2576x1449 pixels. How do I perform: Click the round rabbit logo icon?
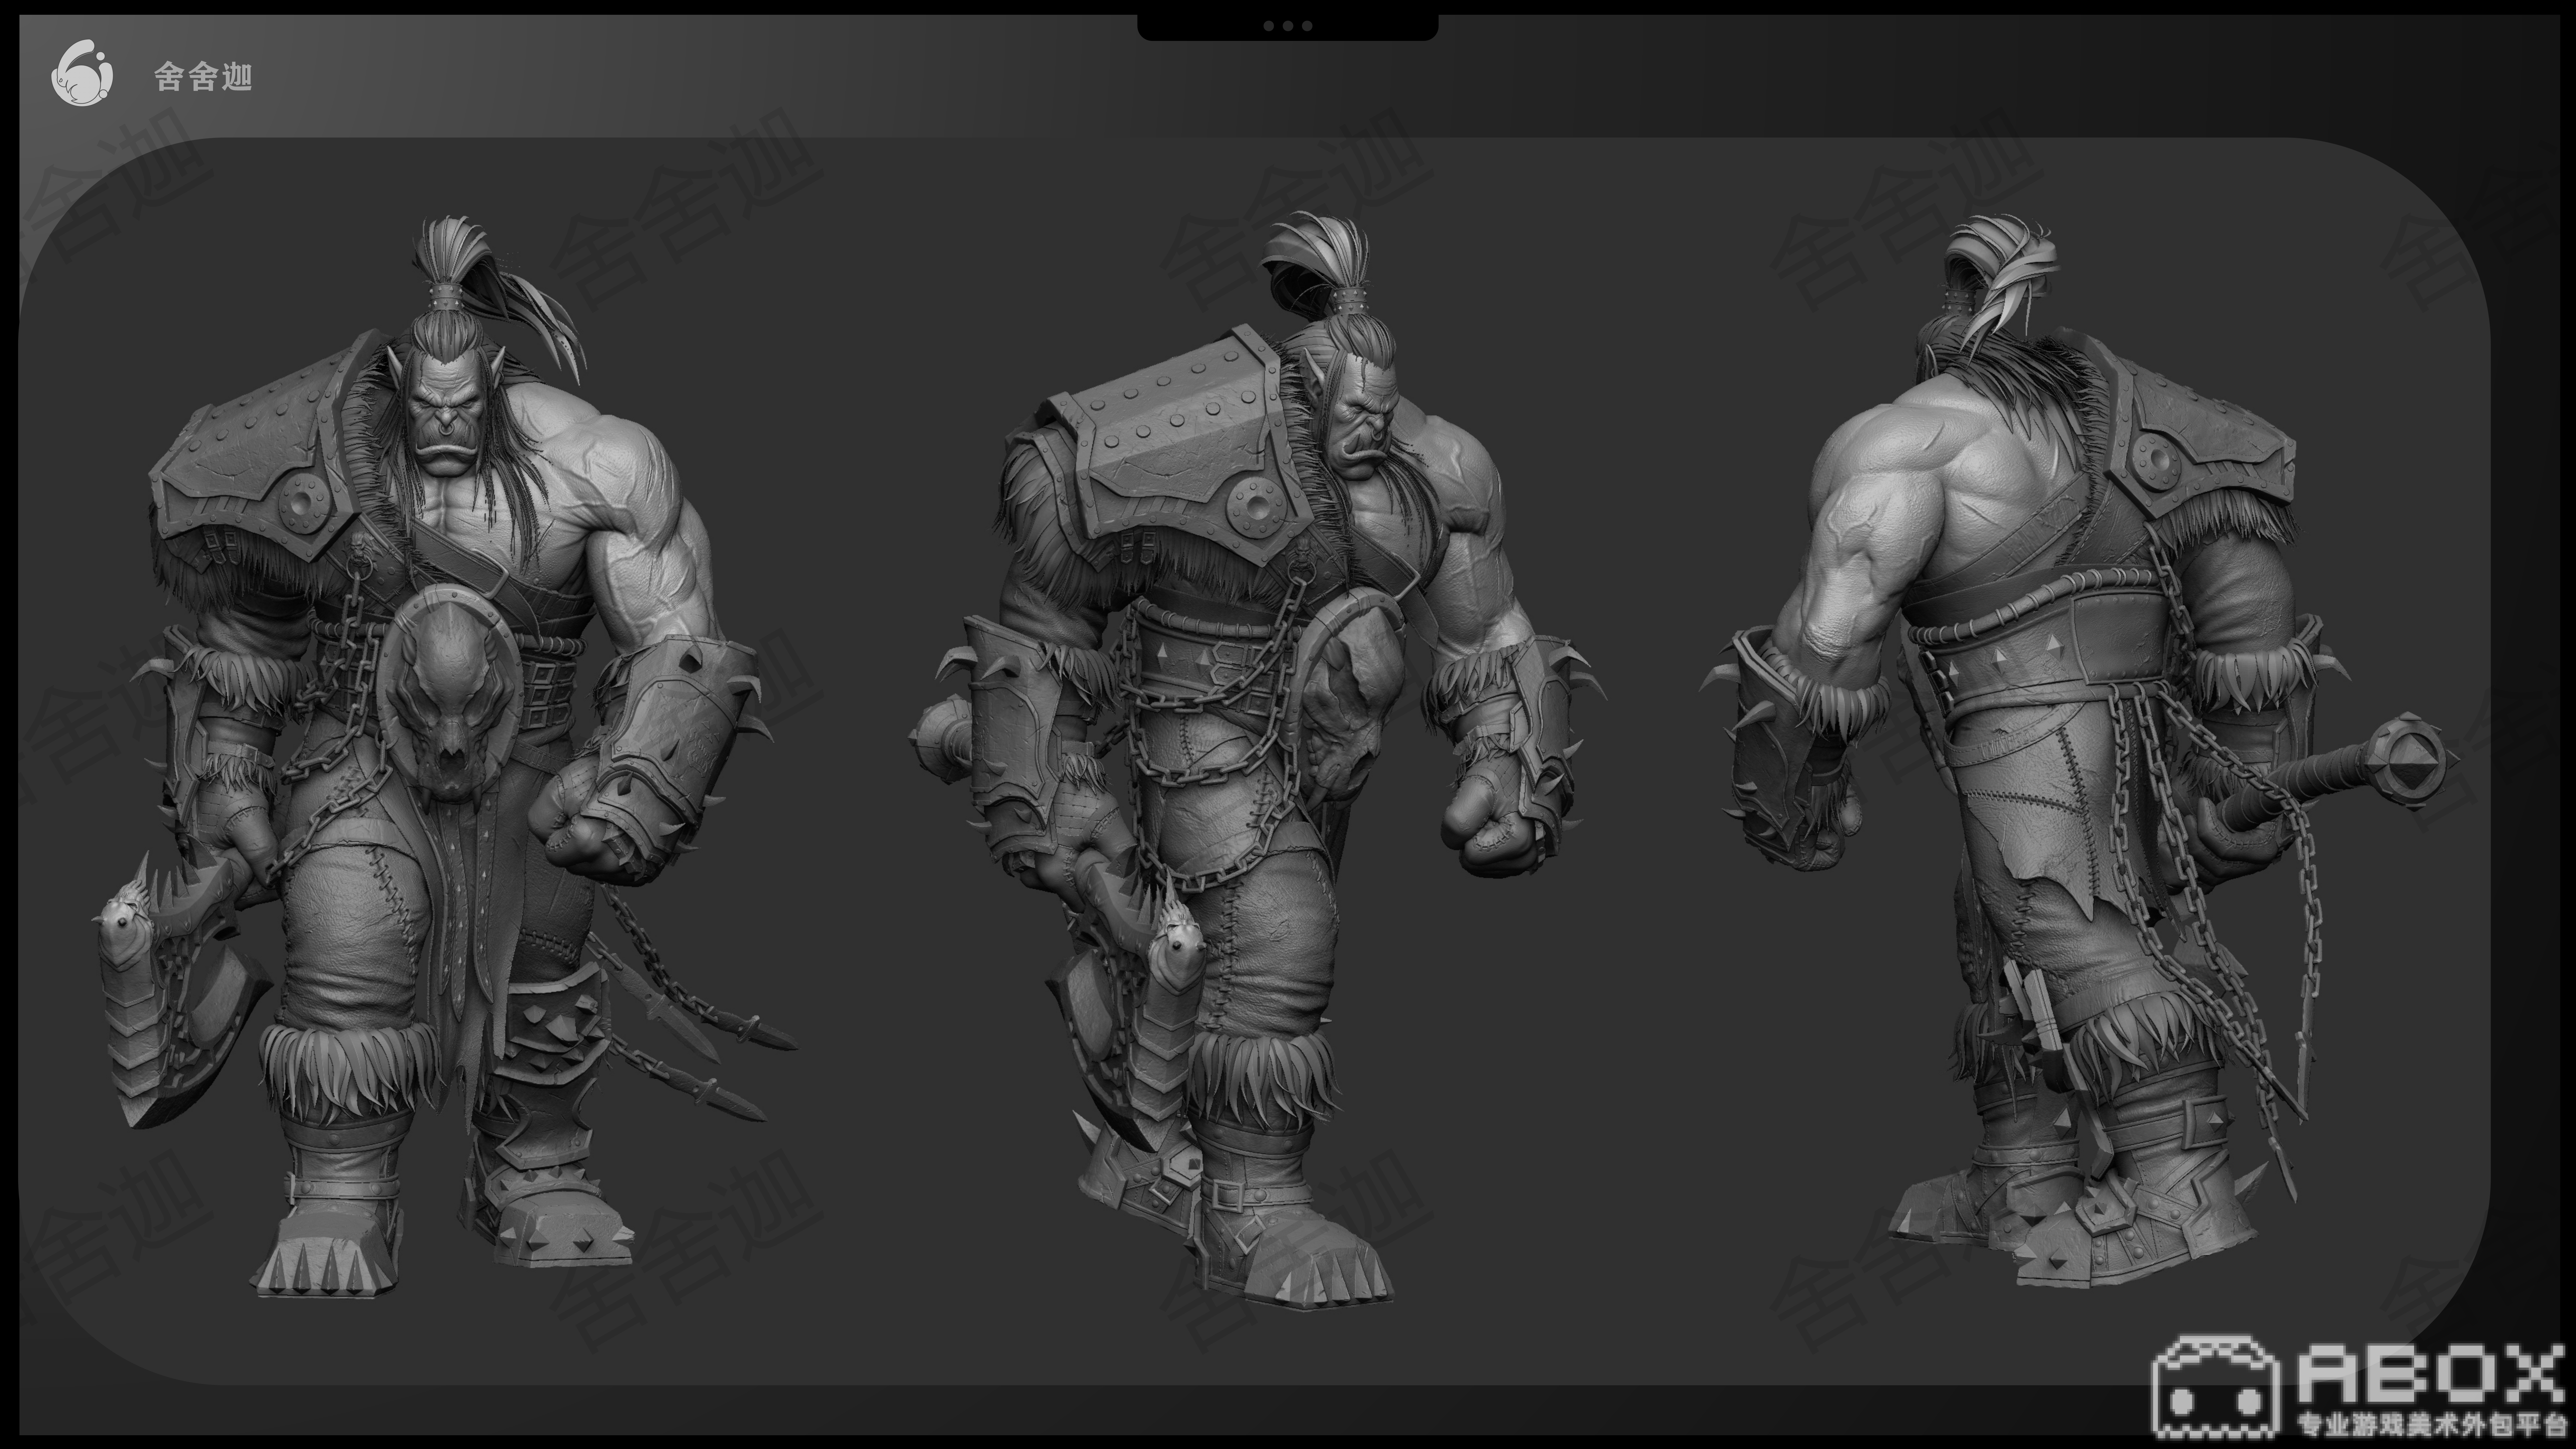pos(82,73)
